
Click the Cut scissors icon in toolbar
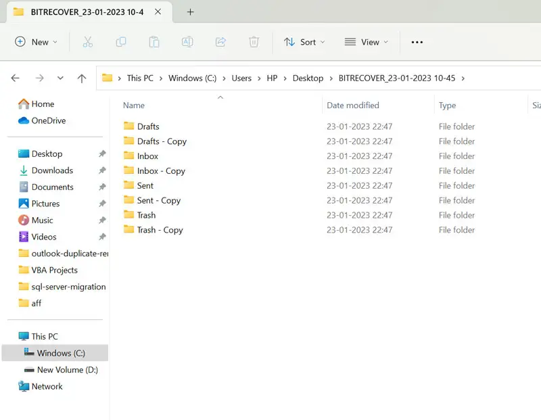(x=87, y=42)
